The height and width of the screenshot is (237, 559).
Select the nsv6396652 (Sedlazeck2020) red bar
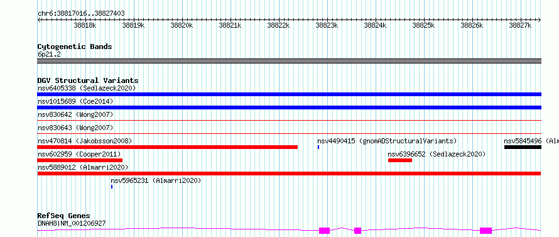400,160
